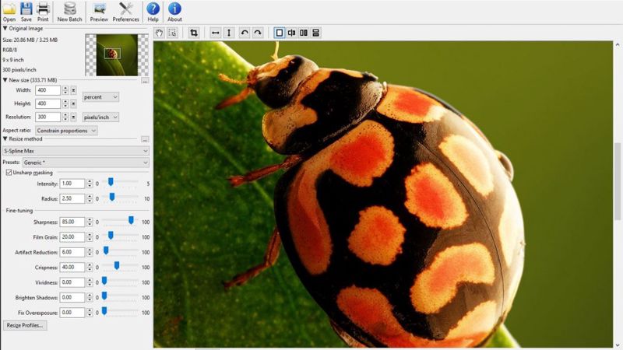Screen dimensions: 623x350
Task: Click the Radius stepper arrows
Action: (x=90, y=199)
